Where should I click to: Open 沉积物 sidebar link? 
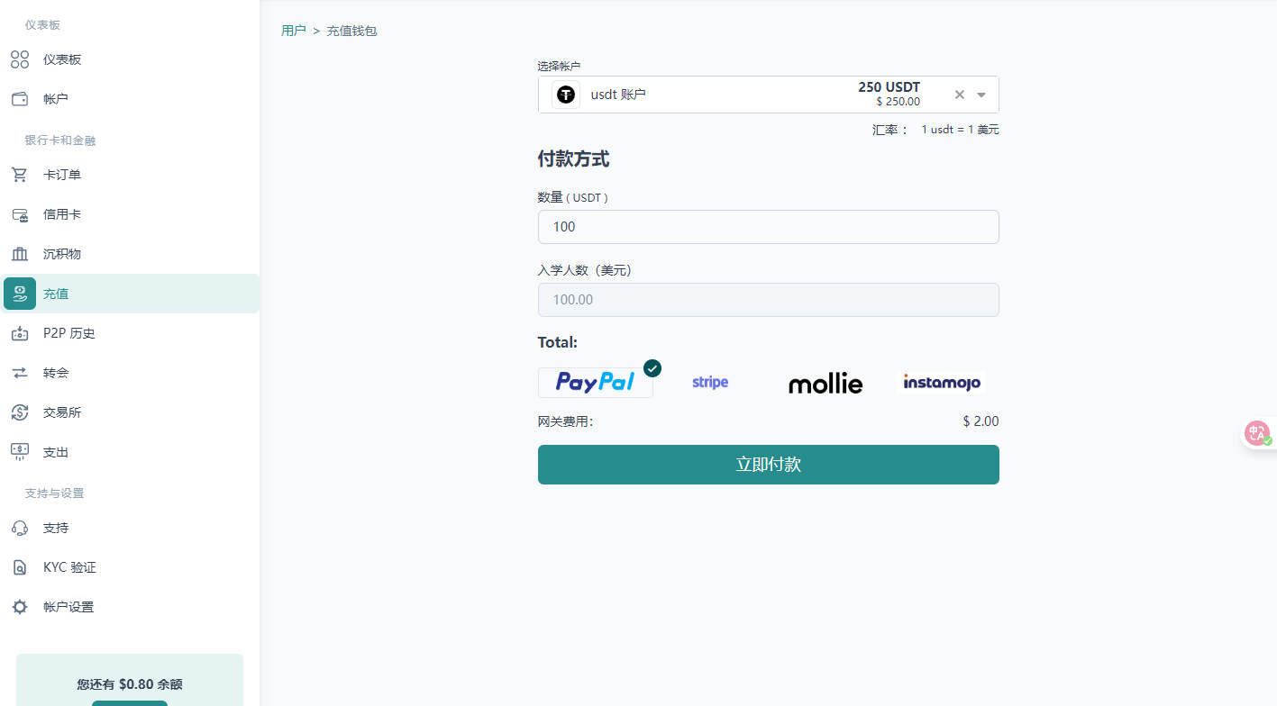pos(130,254)
